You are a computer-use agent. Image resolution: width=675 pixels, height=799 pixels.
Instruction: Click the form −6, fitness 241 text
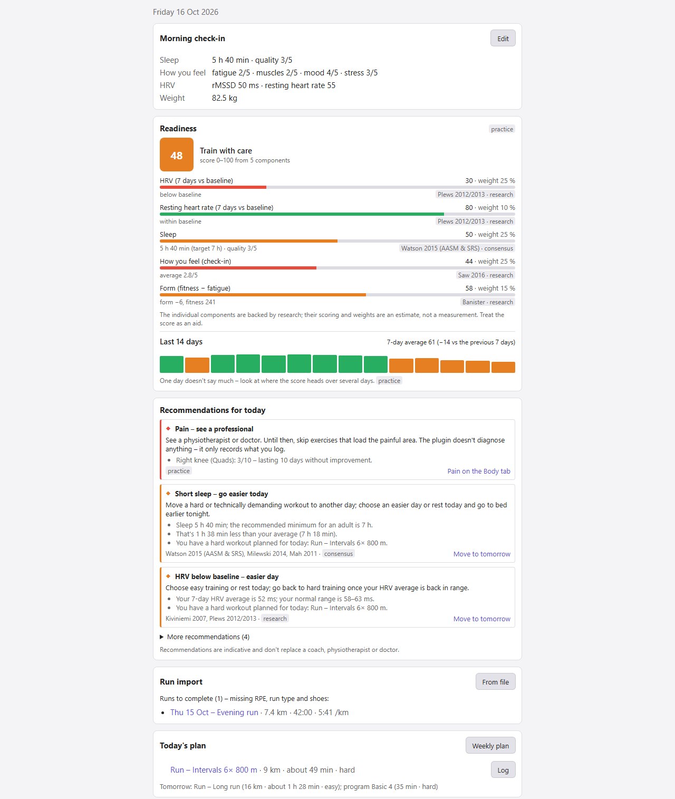(188, 302)
